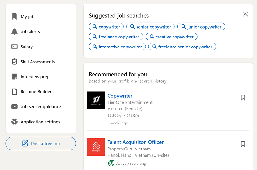Image resolution: width=257 pixels, height=170 pixels.
Task: Click the My jobs bookmark icon
Action: 14,17
